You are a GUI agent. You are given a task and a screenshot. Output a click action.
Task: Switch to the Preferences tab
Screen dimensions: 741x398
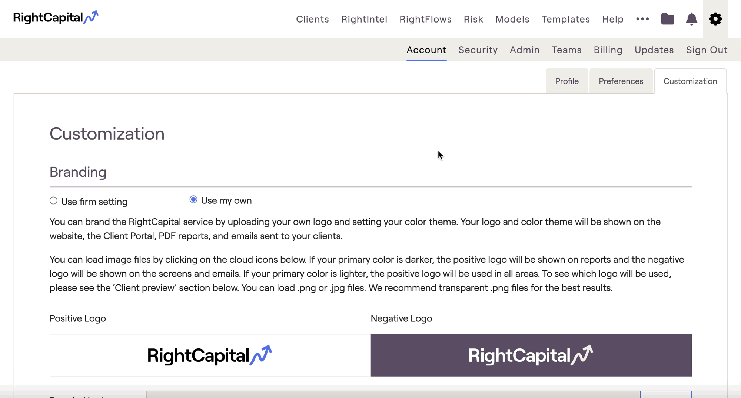[621, 81]
